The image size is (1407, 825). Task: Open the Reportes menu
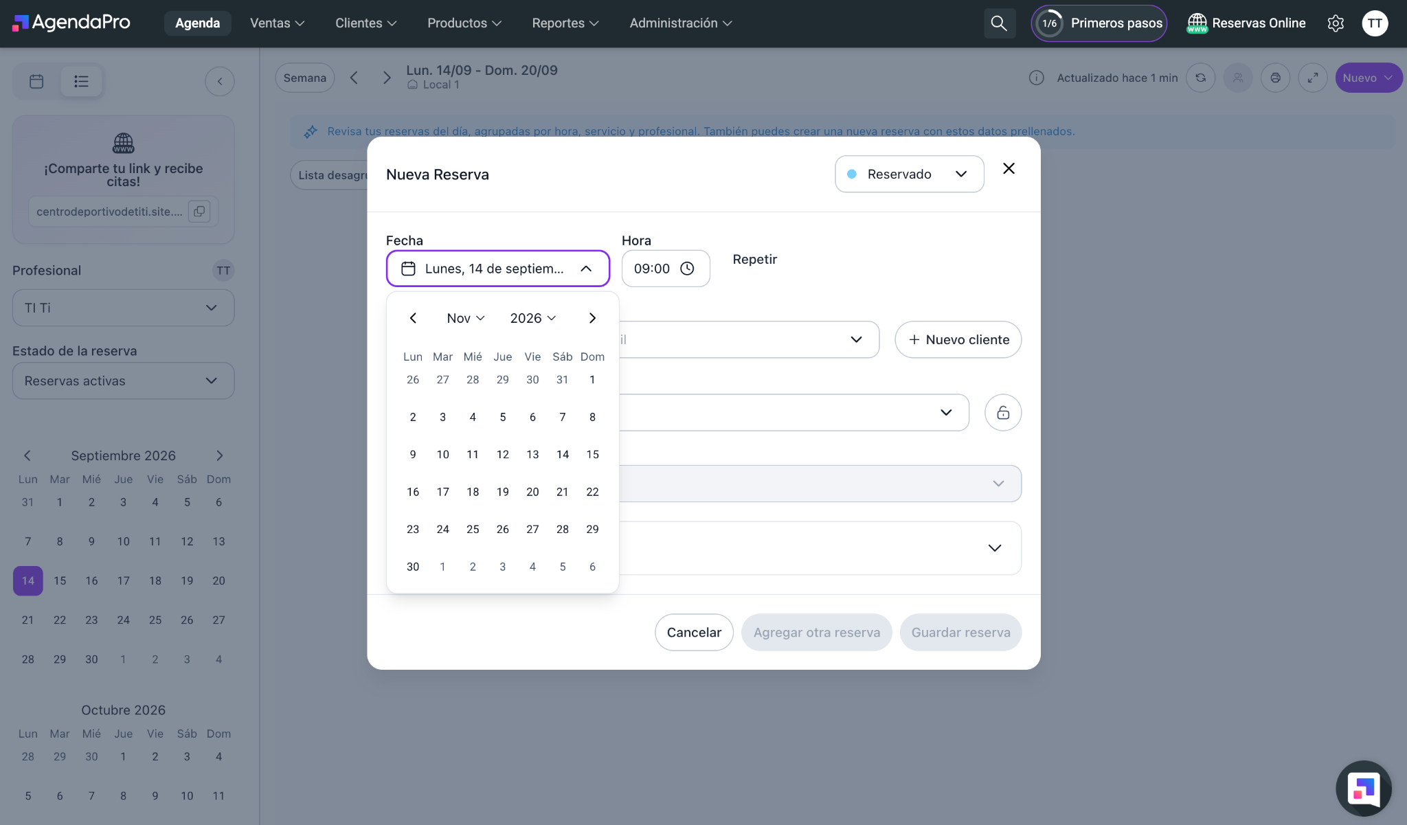tap(565, 23)
